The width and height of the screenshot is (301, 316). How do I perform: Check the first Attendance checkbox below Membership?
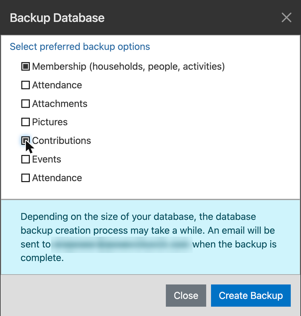(26, 85)
